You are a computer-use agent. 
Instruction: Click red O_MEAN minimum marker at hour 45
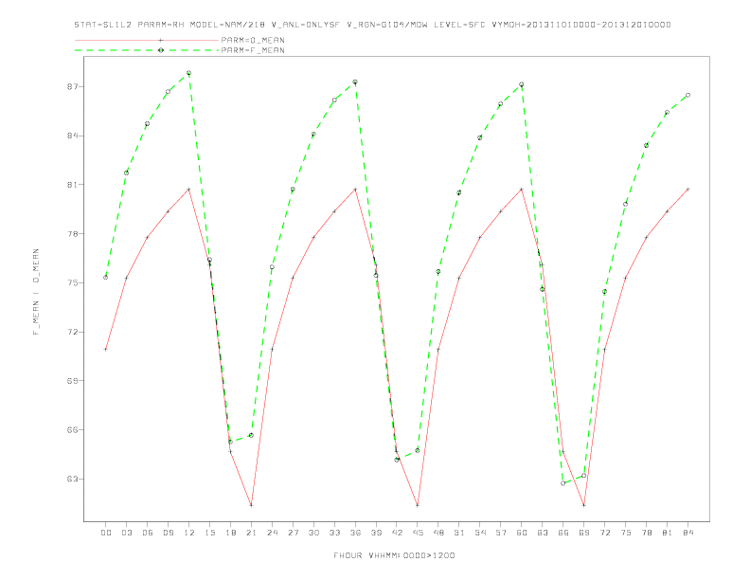[418, 505]
